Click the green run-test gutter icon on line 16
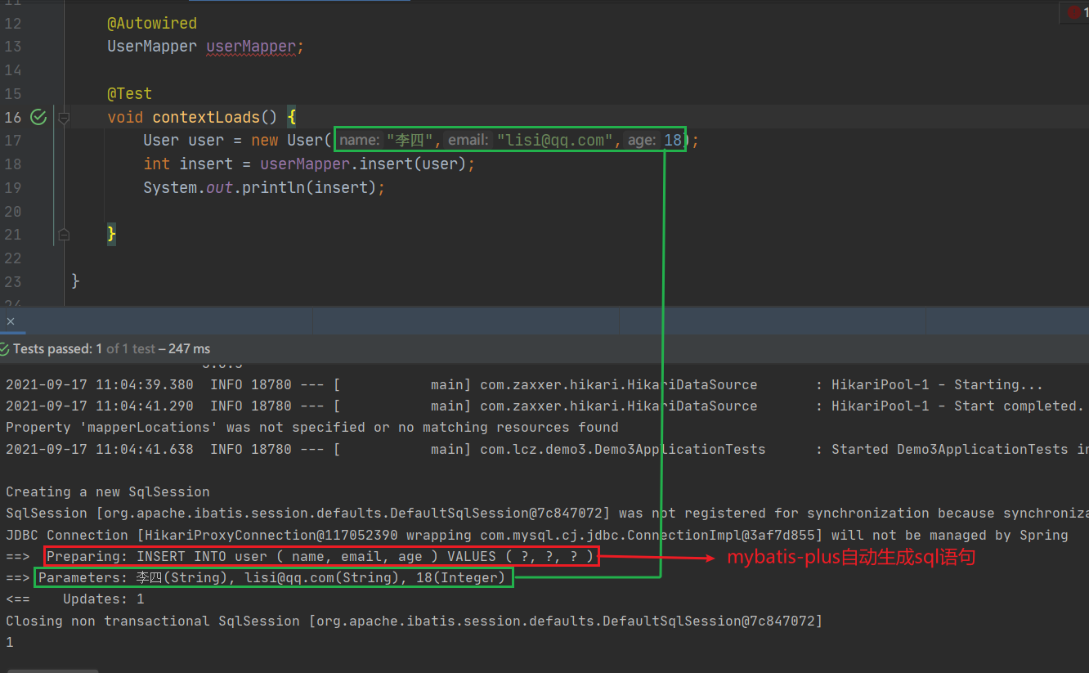The height and width of the screenshot is (673, 1089). click(x=38, y=117)
